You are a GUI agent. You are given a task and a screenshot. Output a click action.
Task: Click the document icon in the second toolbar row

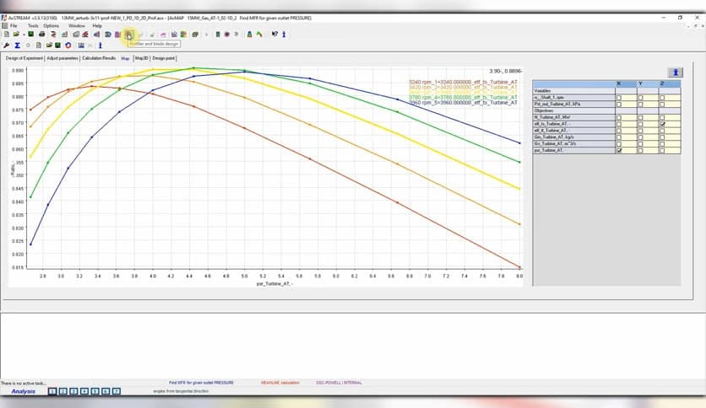point(39,46)
